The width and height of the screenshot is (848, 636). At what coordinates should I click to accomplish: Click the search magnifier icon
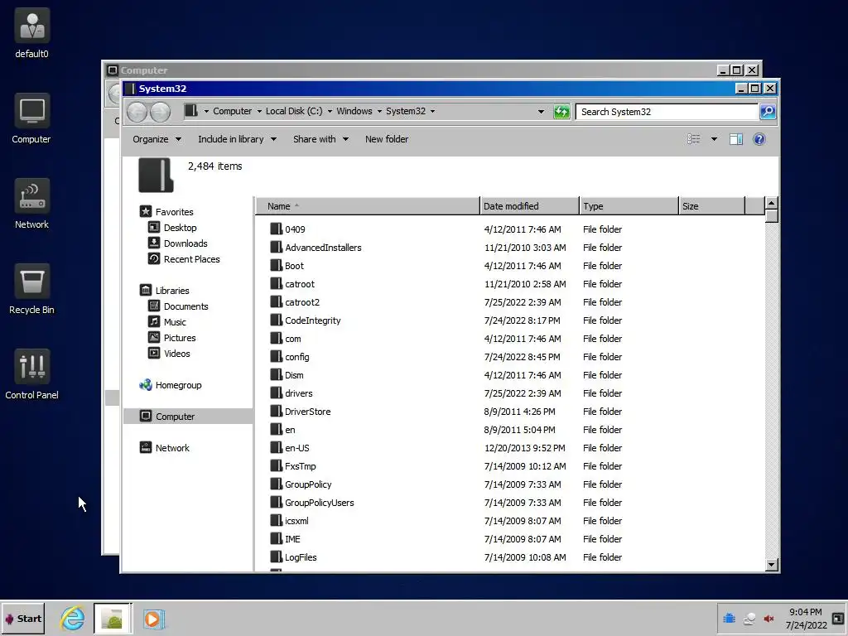click(x=768, y=112)
